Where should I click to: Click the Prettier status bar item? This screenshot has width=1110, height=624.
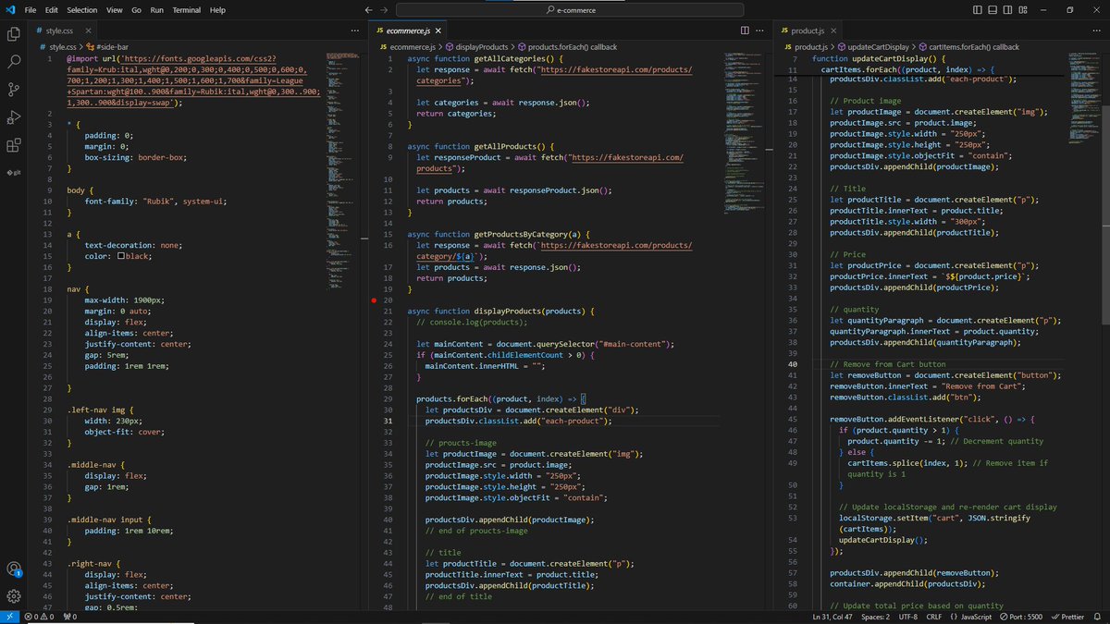click(1067, 617)
